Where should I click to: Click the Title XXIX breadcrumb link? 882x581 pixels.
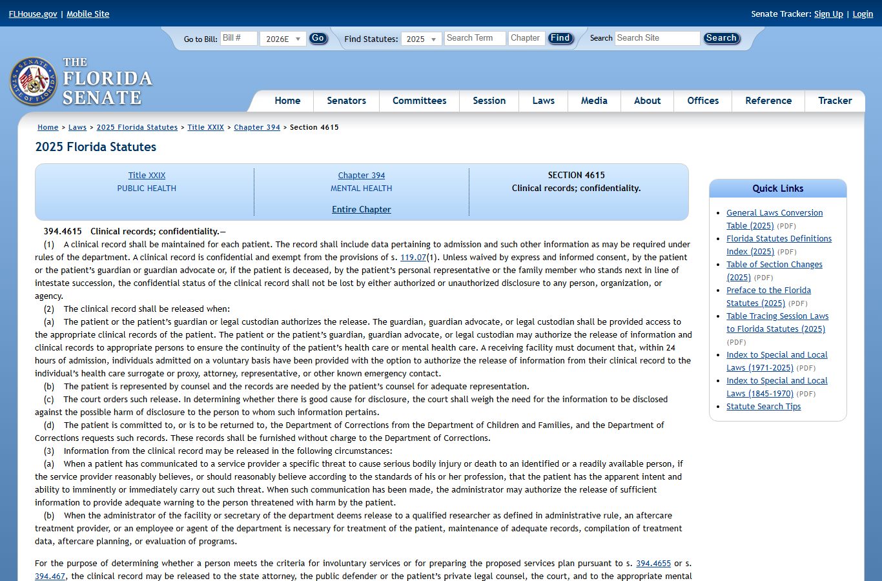click(x=205, y=127)
